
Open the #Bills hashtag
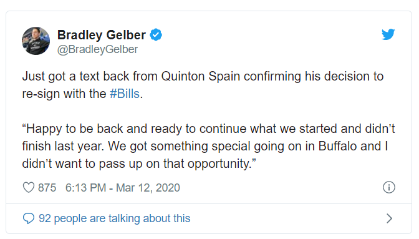[x=125, y=94]
